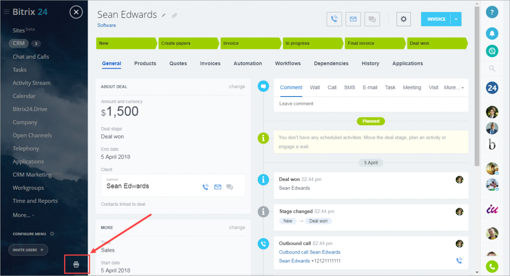Select the Call activity tab

(x=332, y=88)
